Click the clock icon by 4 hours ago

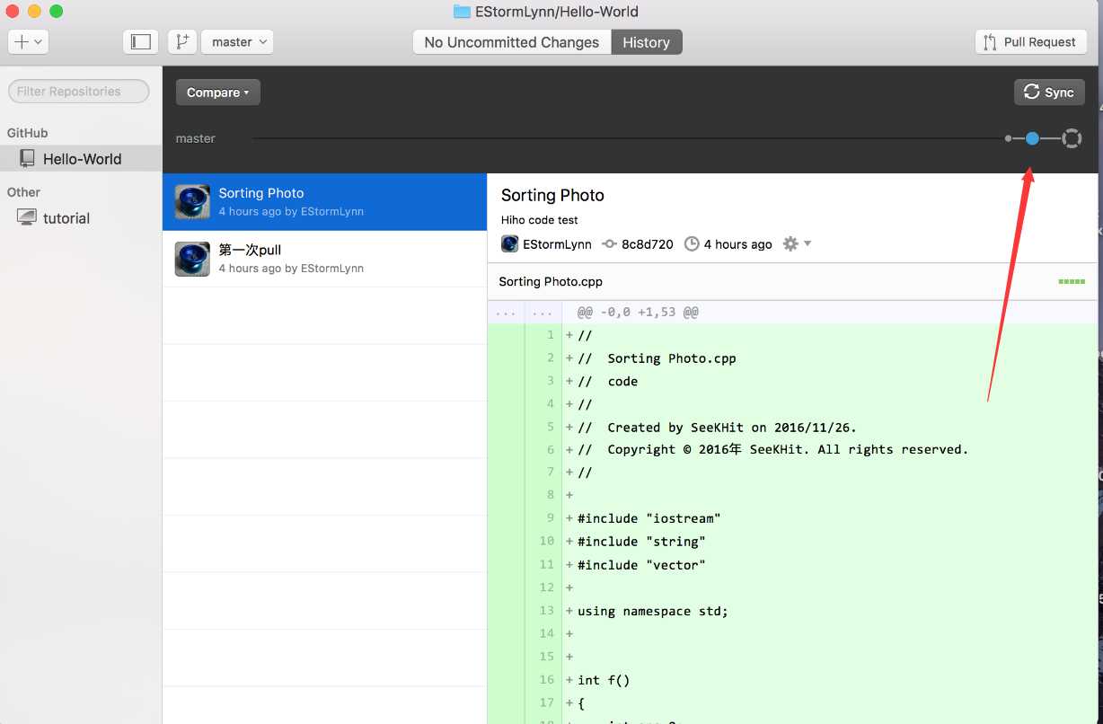tap(692, 244)
